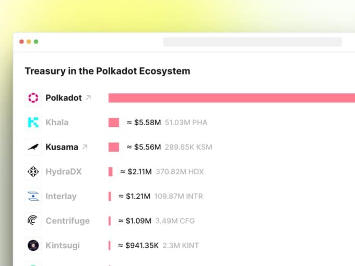Viewport: 355px width, 266px height.
Task: Click the Khala logo icon
Action: 33,123
